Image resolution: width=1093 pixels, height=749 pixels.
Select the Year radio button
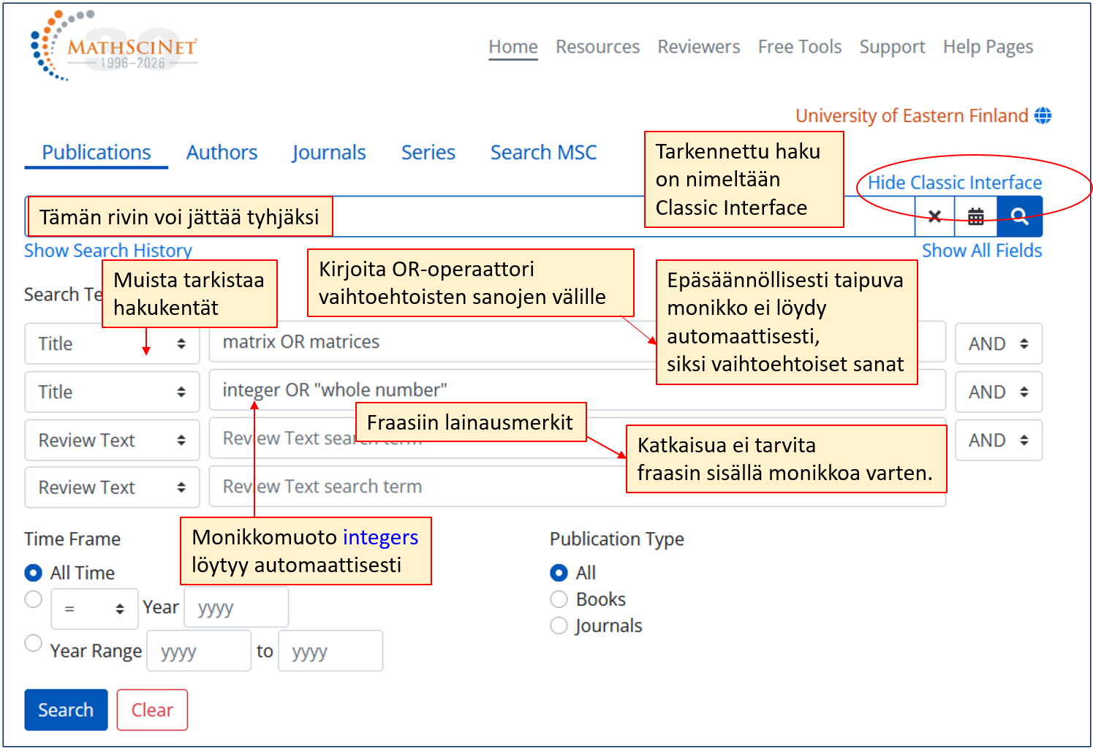point(33,599)
